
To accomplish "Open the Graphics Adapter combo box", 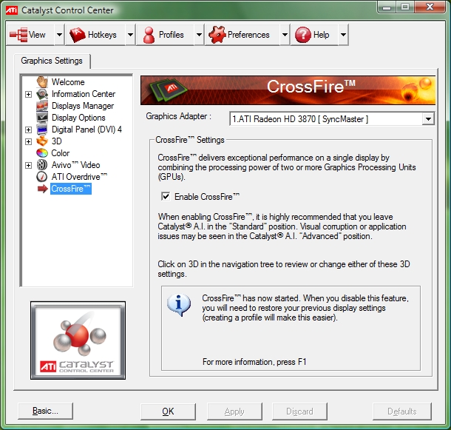I will (332, 118).
